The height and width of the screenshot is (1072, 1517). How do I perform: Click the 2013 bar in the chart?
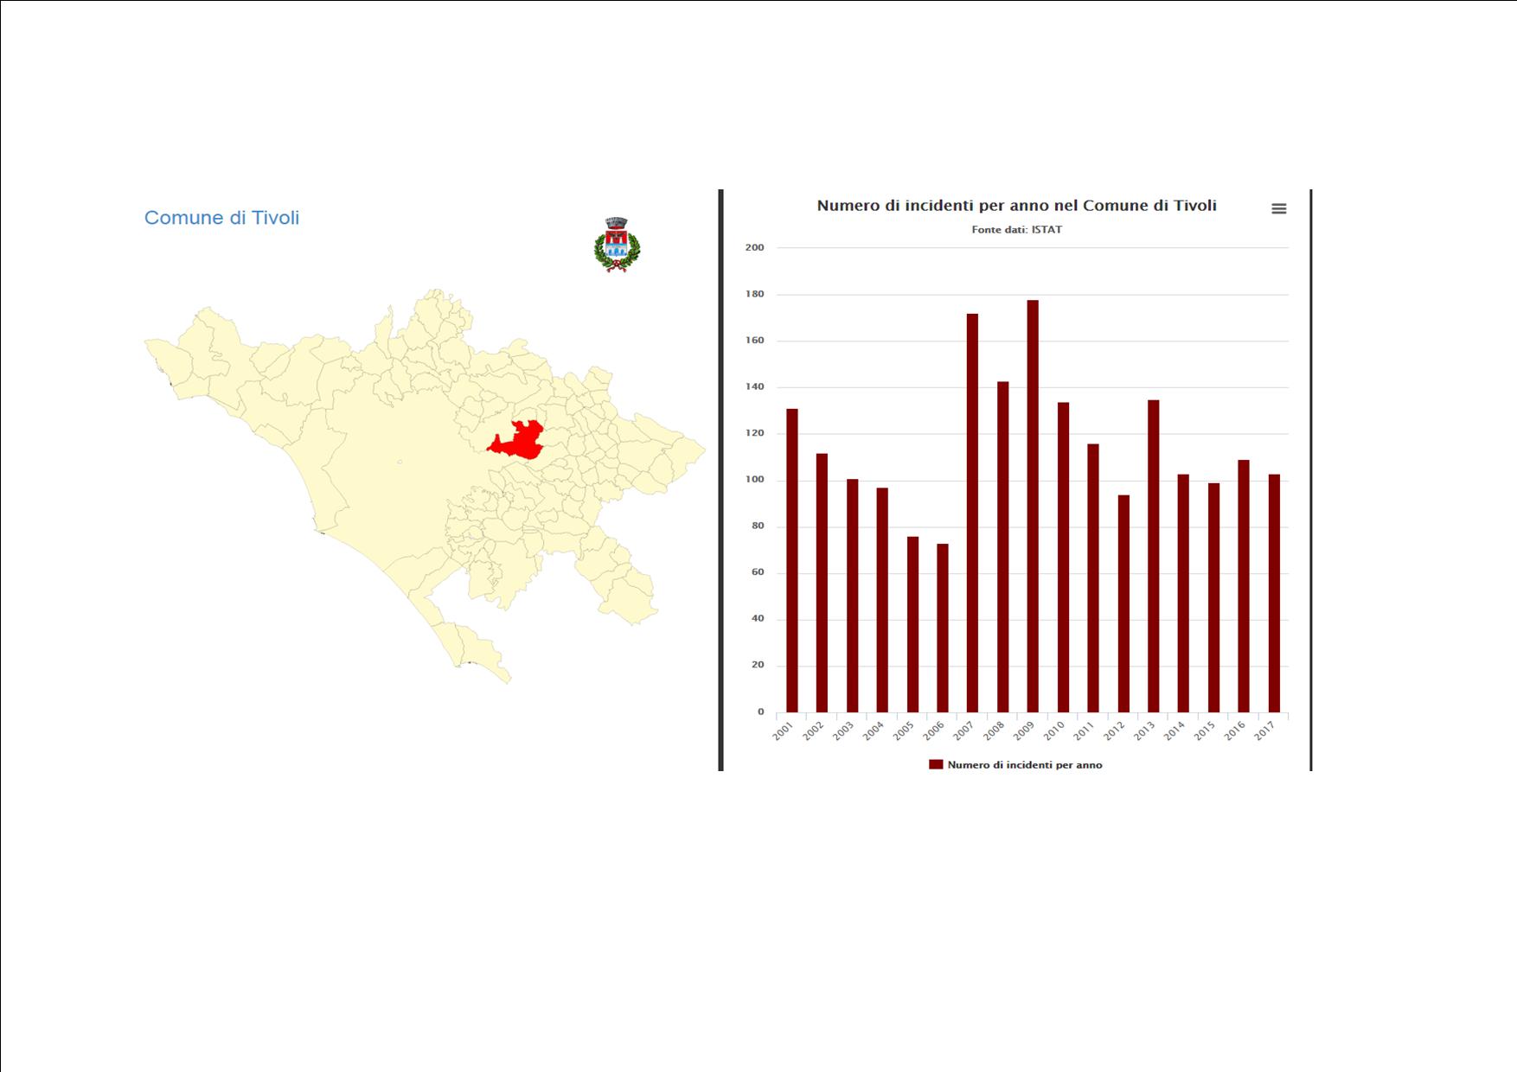tap(1153, 556)
